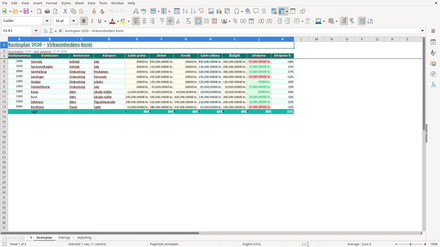The image size is (440, 247).
Task: Open the sidebar Navigator panel
Action: [x=433, y=74]
